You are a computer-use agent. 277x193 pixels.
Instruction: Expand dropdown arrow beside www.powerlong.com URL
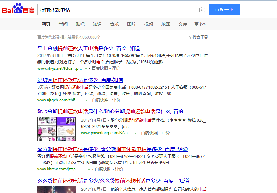[135, 133]
